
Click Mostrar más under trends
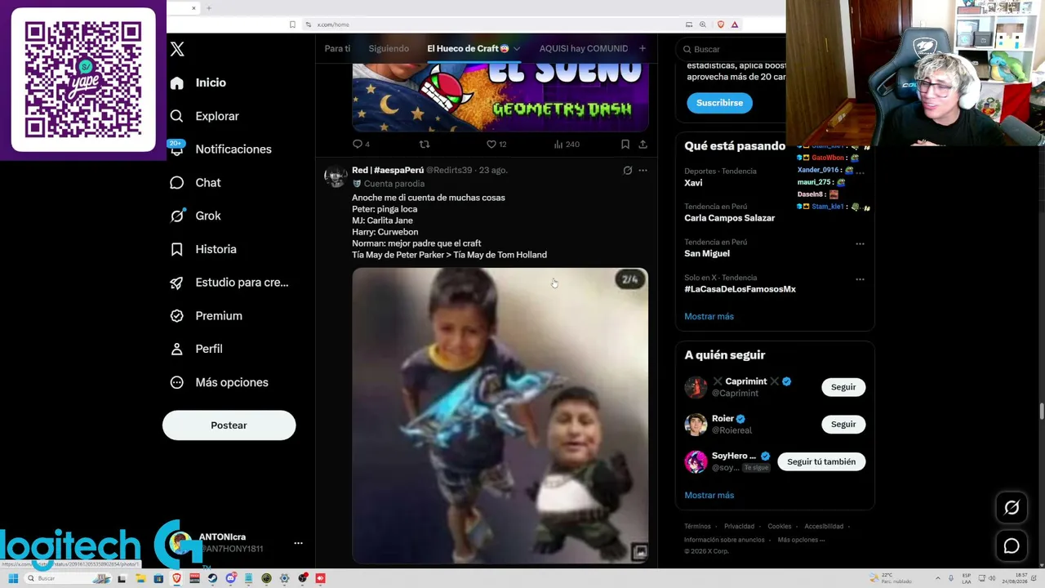[709, 317]
